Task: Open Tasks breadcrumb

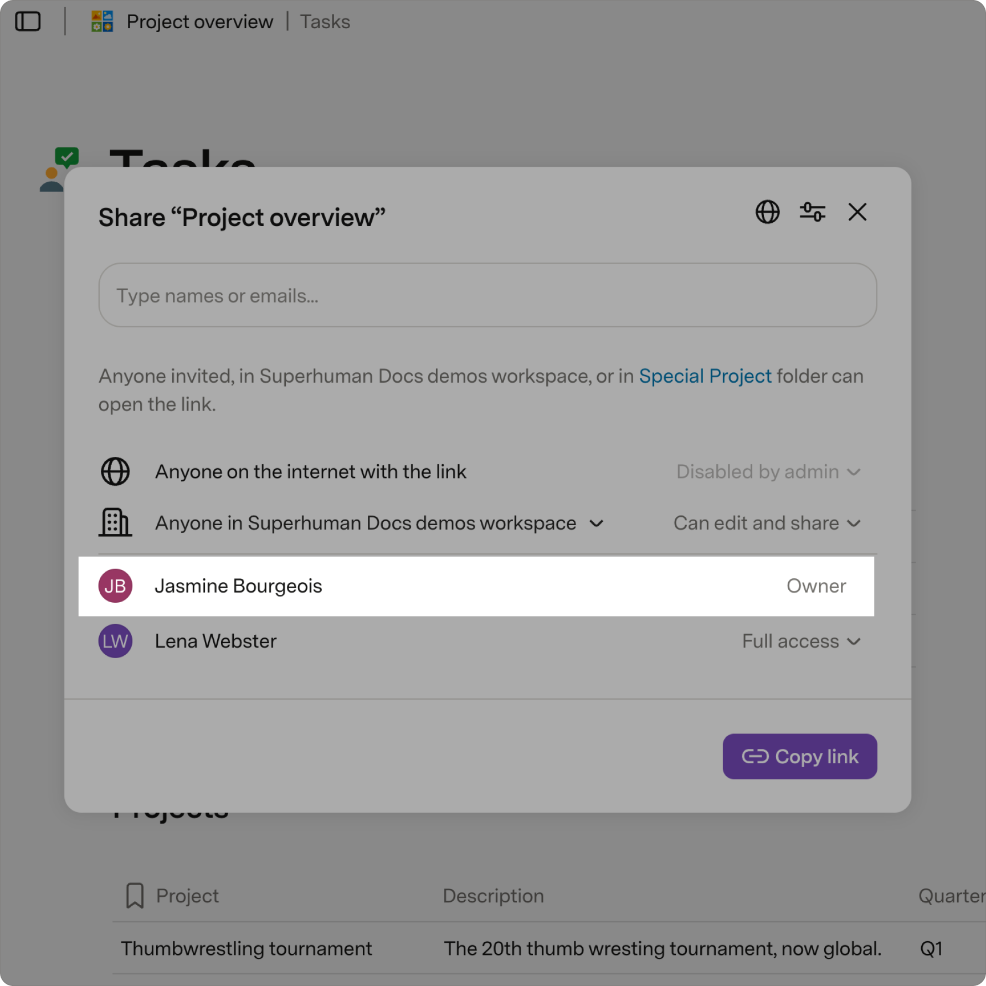Action: pyautogui.click(x=325, y=22)
